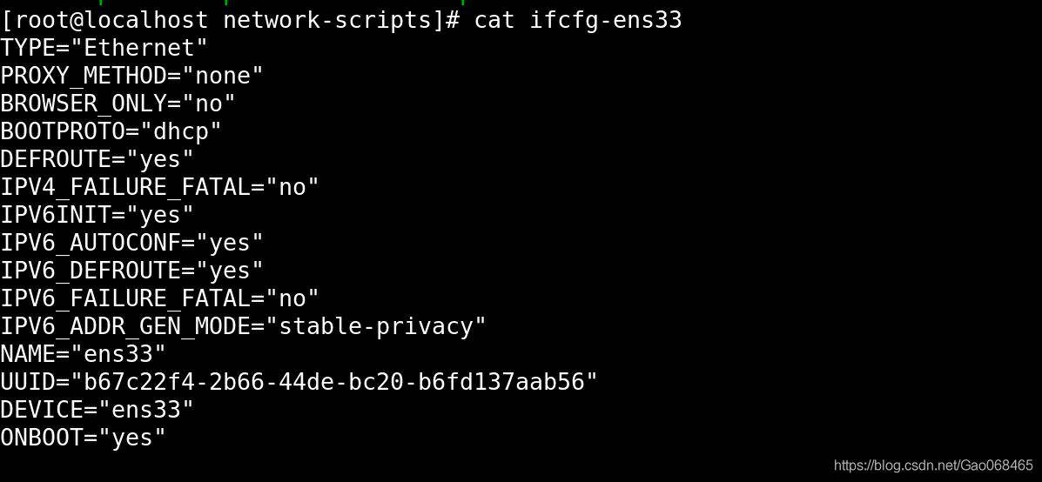Select the PROXY_METHOD="none" line
The image size is (1042, 482).
tap(131, 76)
